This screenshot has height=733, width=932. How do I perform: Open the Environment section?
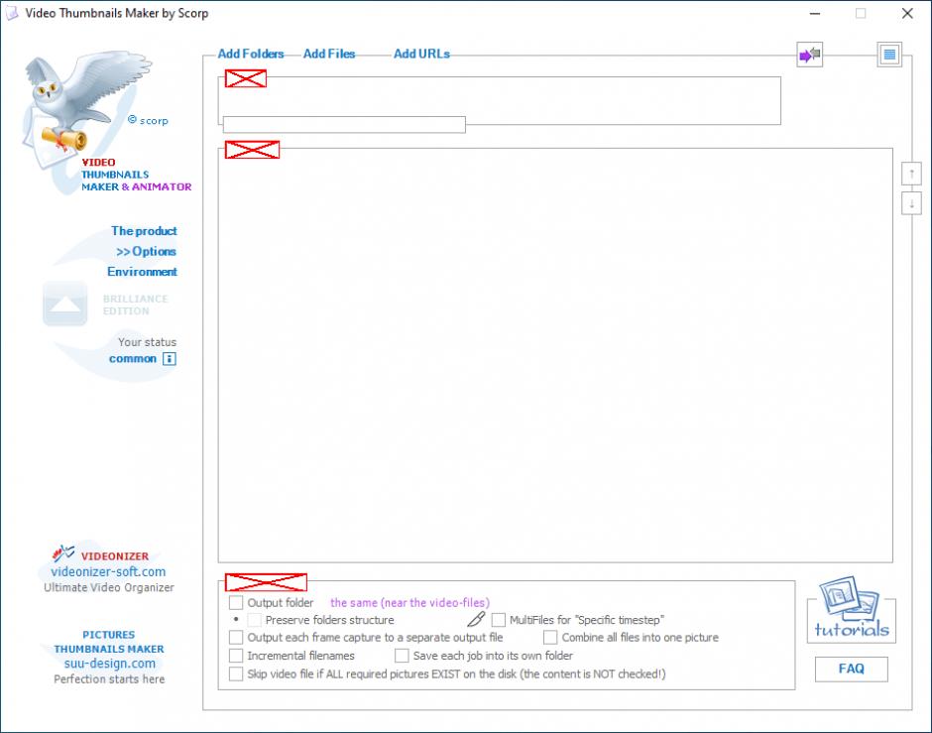point(142,272)
